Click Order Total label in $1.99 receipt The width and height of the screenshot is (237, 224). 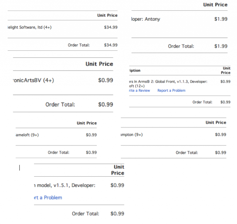181,46
